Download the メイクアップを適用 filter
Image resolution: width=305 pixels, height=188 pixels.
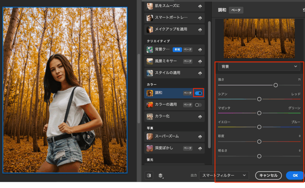coord(200,30)
